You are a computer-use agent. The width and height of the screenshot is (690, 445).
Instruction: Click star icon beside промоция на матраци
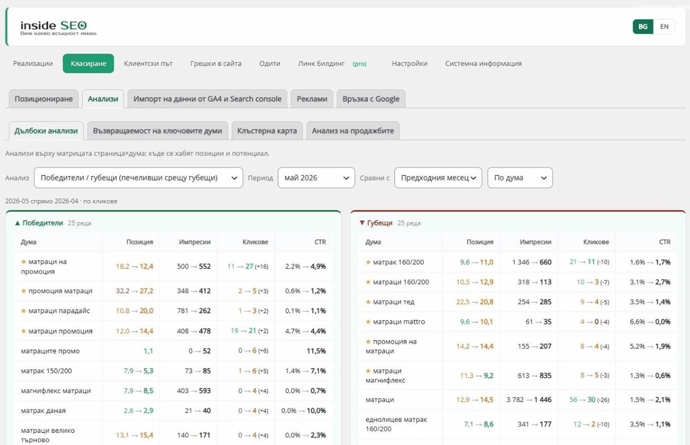368,342
